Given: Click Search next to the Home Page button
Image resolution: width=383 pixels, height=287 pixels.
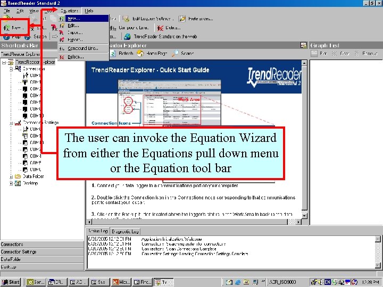Looking at the screenshot, I should tap(182, 54).
